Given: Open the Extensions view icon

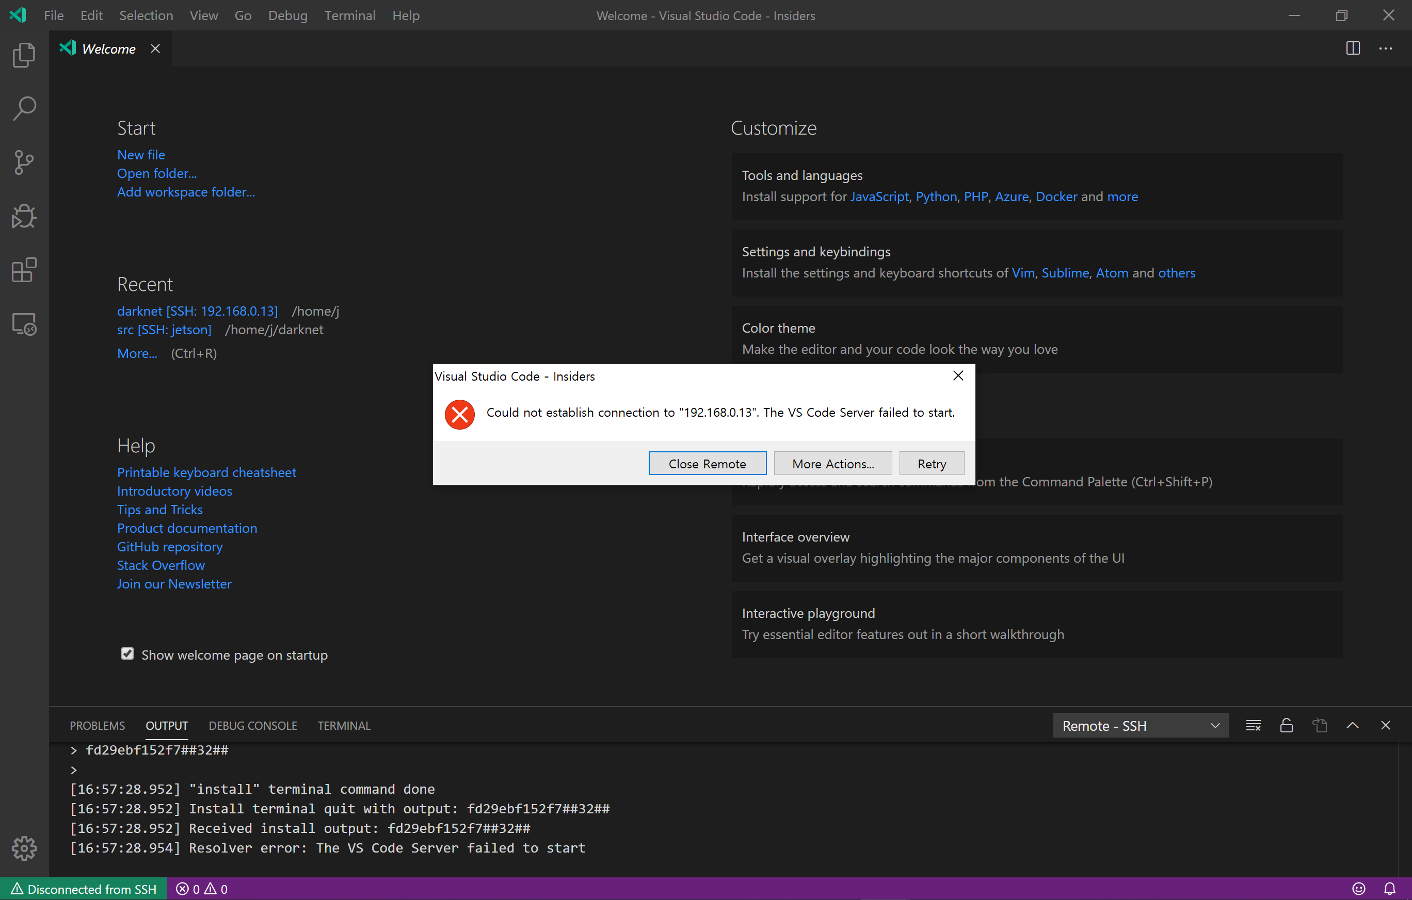Looking at the screenshot, I should (x=24, y=270).
